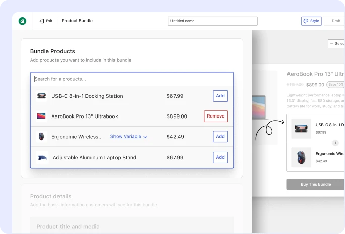The width and height of the screenshot is (345, 234).
Task: Click the USB-C Docking Station thumbnail in list
Action: 41,96
